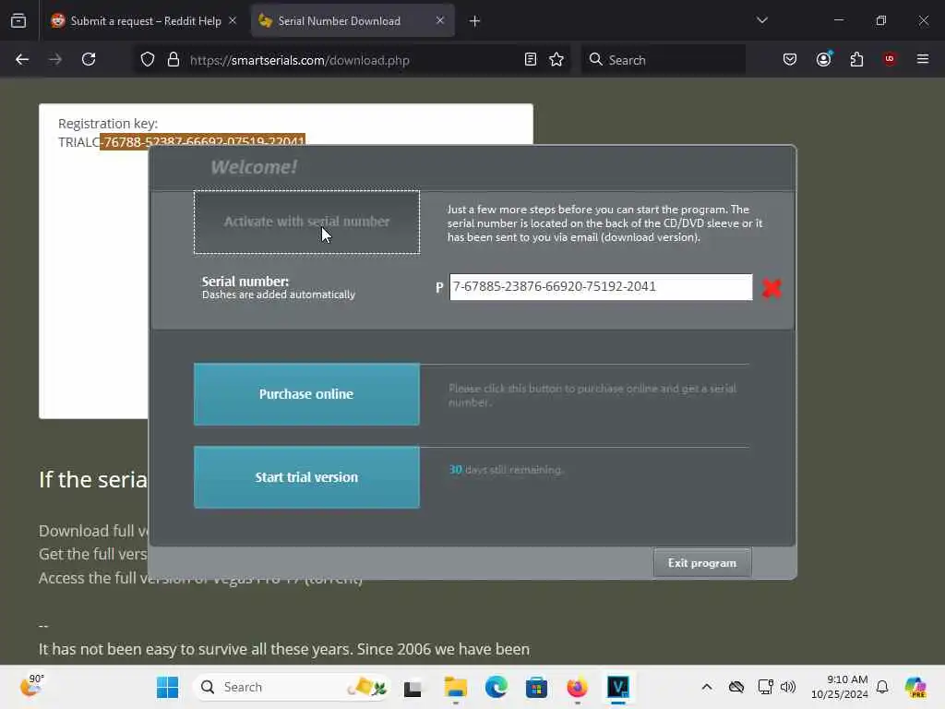This screenshot has width=945, height=709.
Task: Click the site security padlock icon
Action: point(173,60)
